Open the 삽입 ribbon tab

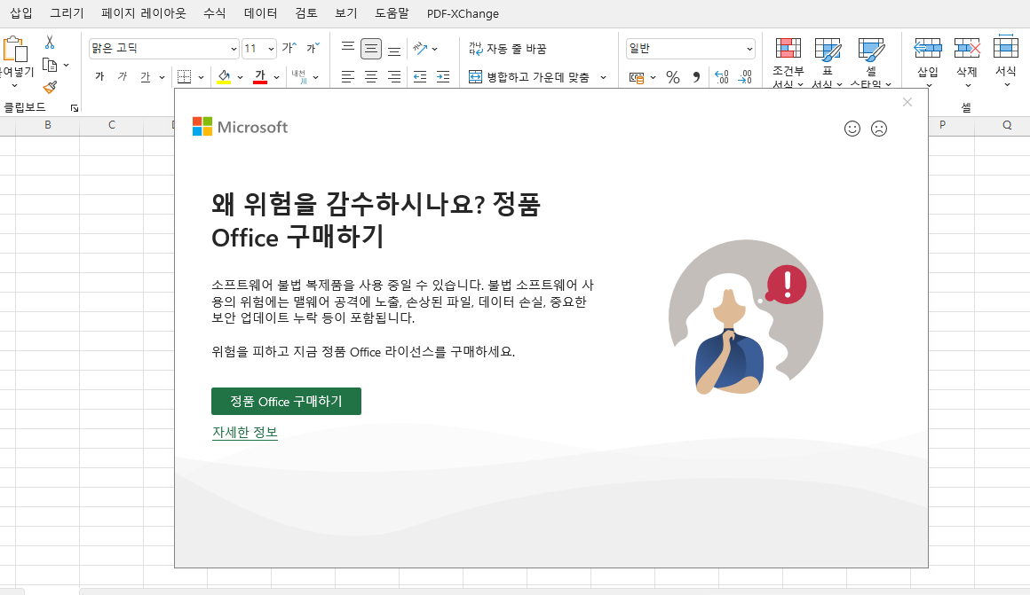[x=21, y=13]
